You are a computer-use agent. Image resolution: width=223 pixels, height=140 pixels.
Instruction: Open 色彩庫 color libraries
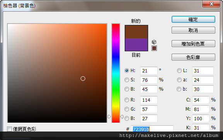click(193, 57)
